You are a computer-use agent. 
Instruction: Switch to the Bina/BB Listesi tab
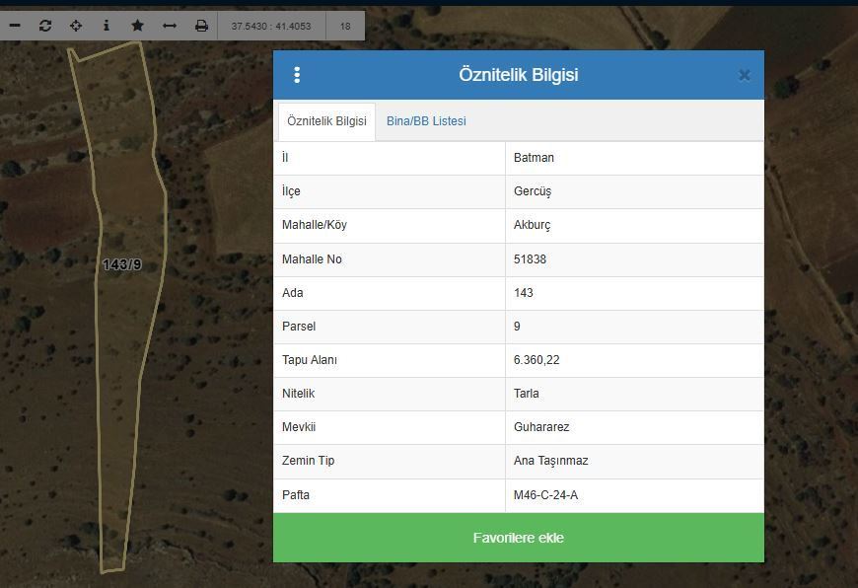coord(426,121)
